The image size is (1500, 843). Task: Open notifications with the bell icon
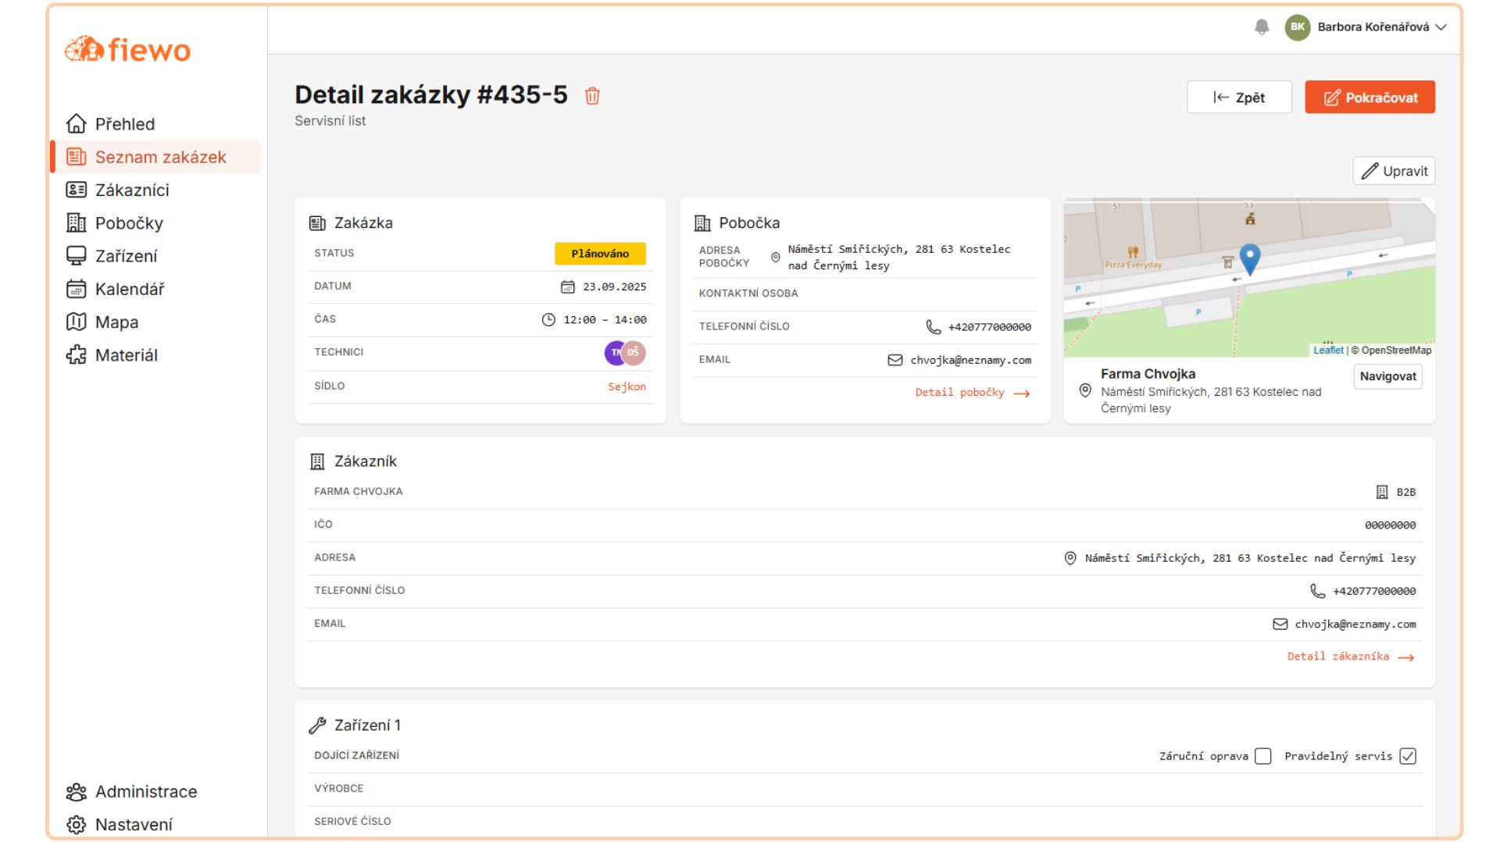(1261, 27)
